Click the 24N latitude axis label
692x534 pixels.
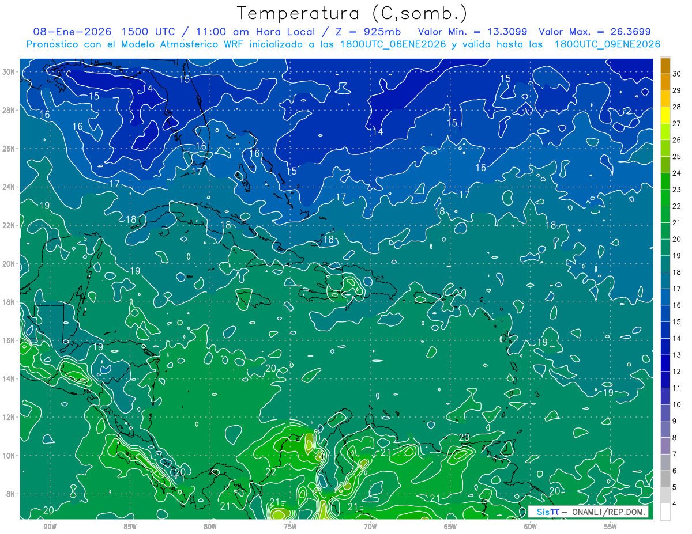click(x=10, y=187)
